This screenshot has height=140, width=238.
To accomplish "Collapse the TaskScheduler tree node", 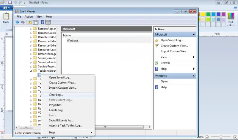I will tap(31, 71).
